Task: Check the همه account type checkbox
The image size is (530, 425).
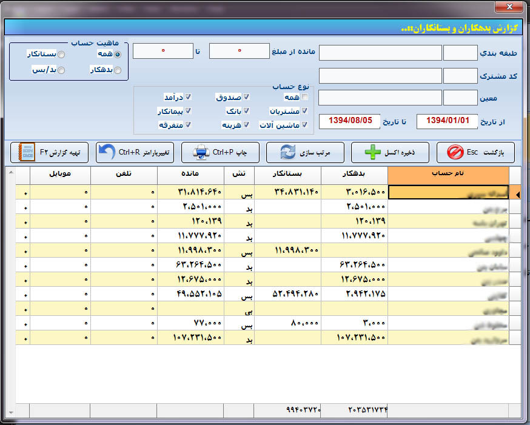Action: 304,97
